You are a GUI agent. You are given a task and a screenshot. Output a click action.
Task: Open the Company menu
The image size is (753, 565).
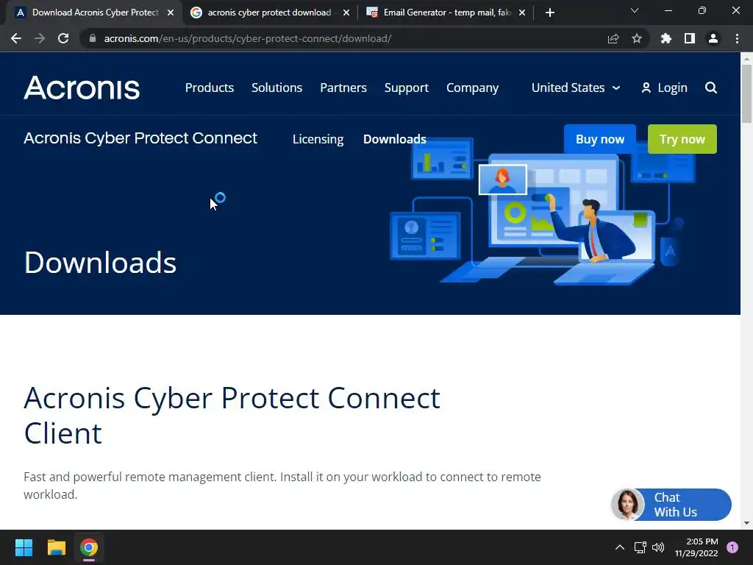tap(473, 88)
